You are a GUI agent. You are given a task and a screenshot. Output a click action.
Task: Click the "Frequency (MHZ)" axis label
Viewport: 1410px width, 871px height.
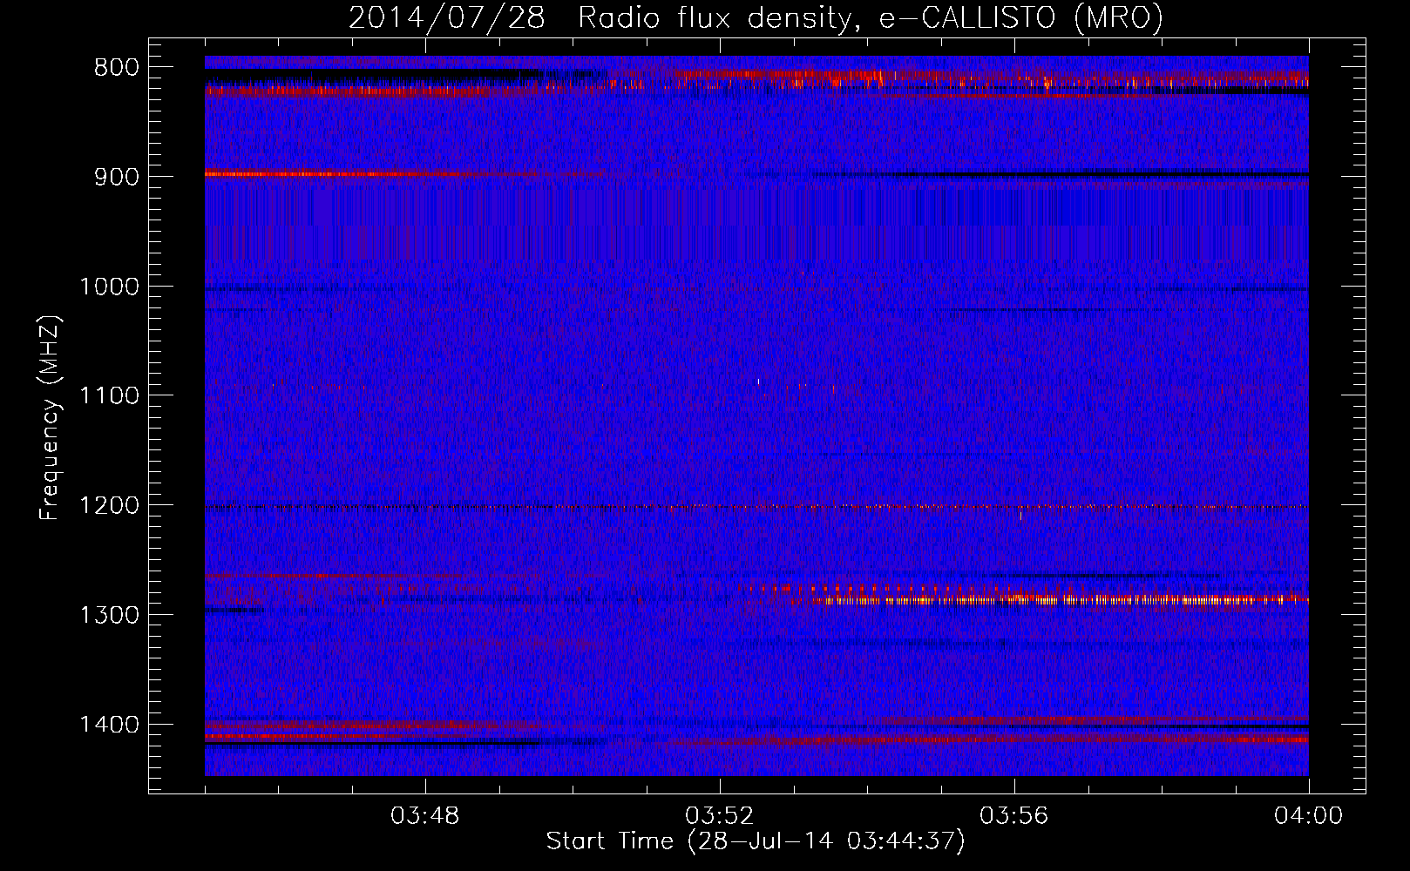[x=50, y=417]
